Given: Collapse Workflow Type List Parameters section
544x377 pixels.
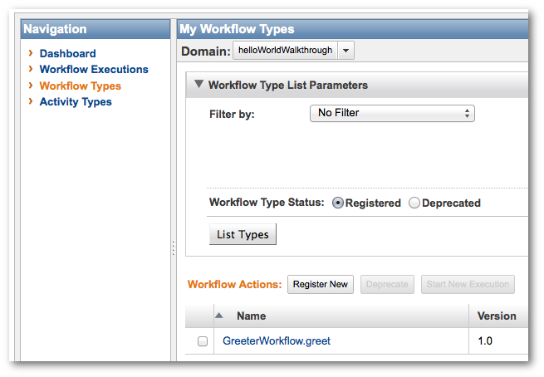Looking at the screenshot, I should (198, 84).
